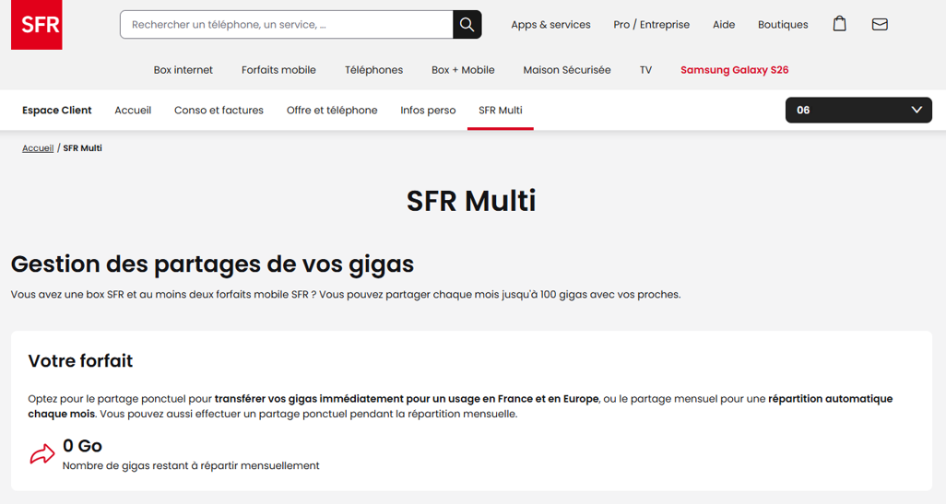Viewport: 946px width, 504px height.
Task: Open Apps & services link
Action: tap(550, 25)
